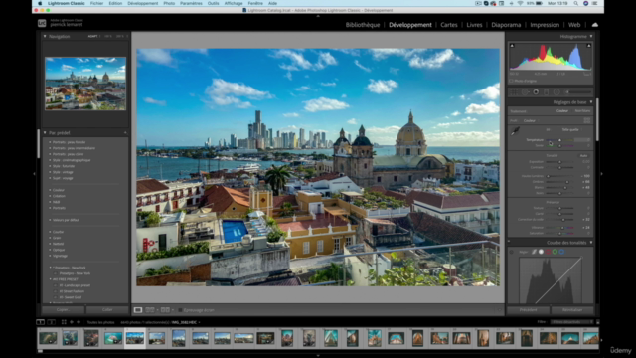Activate the tone curve target adjustment tool
This screenshot has width=636, height=358.
[512, 252]
